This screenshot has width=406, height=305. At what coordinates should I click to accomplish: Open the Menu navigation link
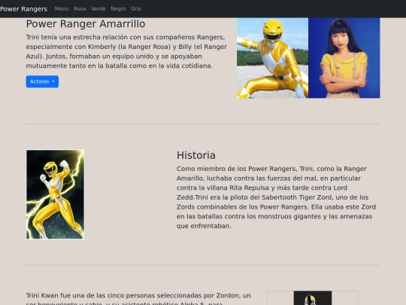[x=62, y=9]
